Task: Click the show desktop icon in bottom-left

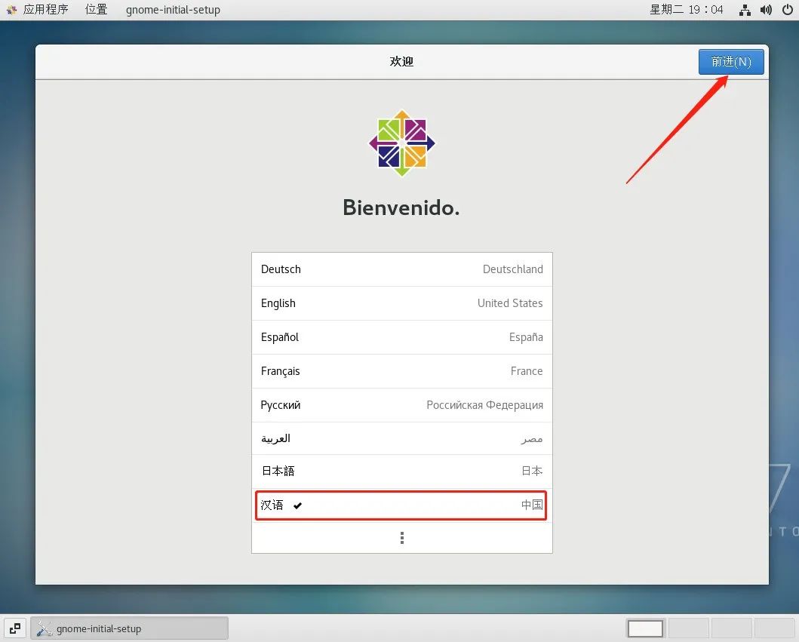Action: (15, 628)
